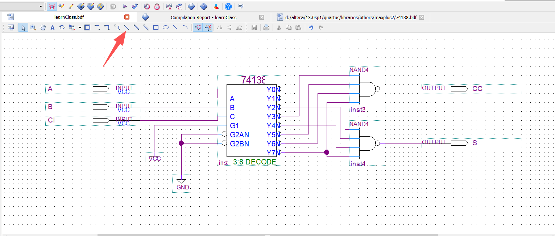Viewport: 555px width, 236px height.
Task: Pick the Orthogonal Node Tool
Action: [97, 27]
